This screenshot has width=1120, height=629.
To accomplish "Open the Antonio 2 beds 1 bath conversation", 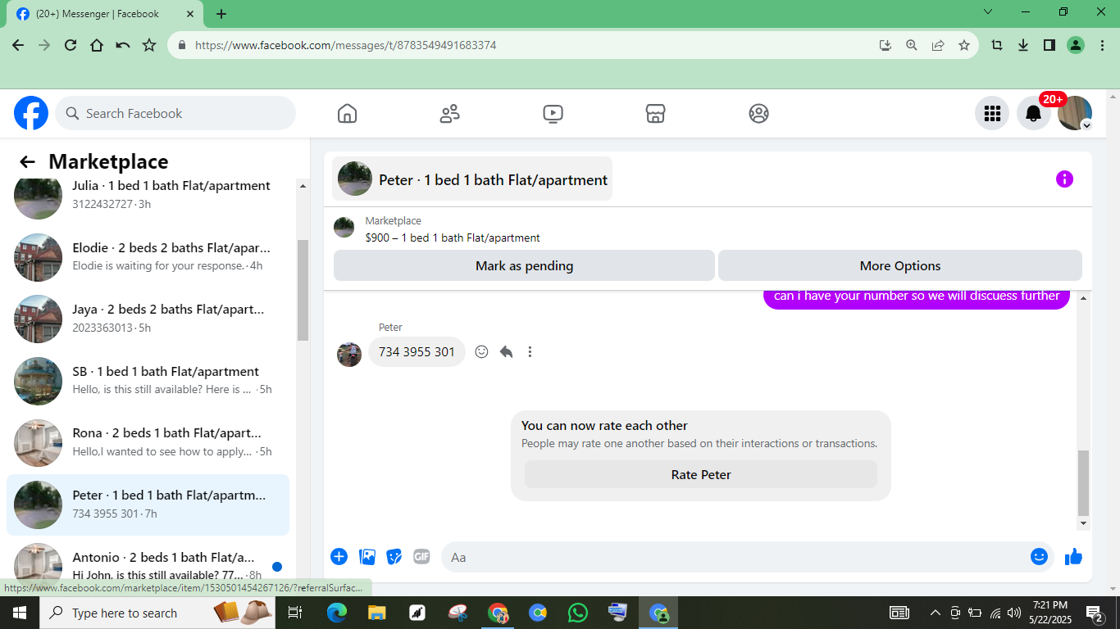I will pos(148,560).
